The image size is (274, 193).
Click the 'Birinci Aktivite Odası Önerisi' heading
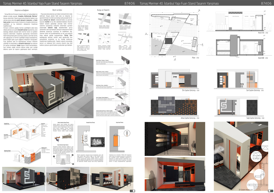coord(63,123)
